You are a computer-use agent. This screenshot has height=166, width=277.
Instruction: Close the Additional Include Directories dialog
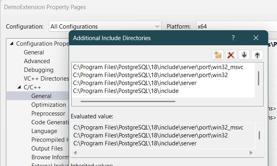(256, 38)
